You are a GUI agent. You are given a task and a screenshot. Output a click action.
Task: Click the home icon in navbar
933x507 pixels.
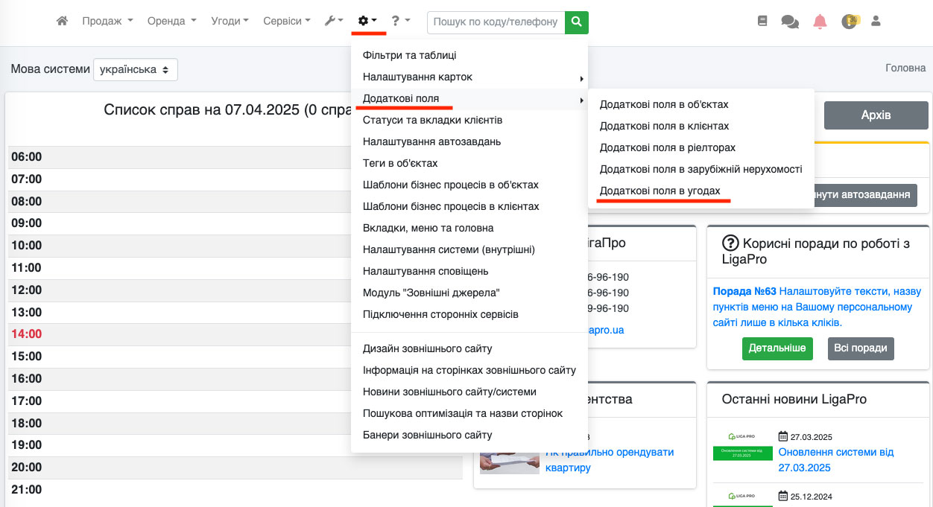[63, 22]
